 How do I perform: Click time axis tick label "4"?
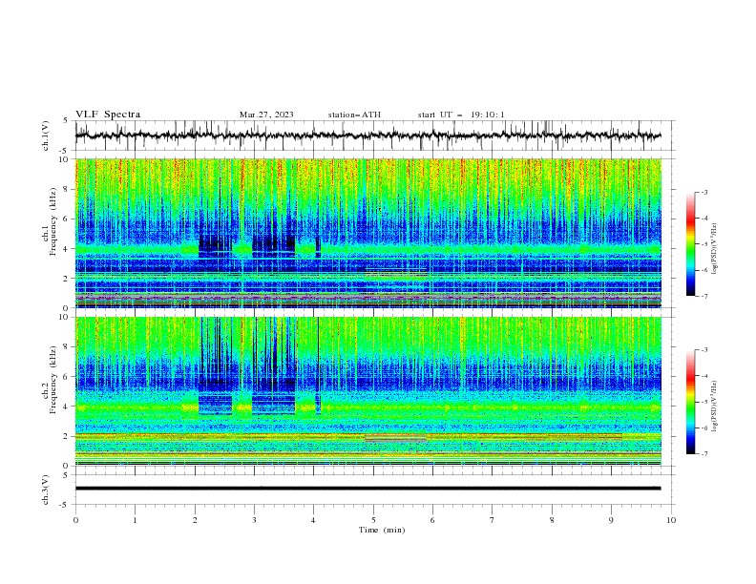(x=313, y=520)
